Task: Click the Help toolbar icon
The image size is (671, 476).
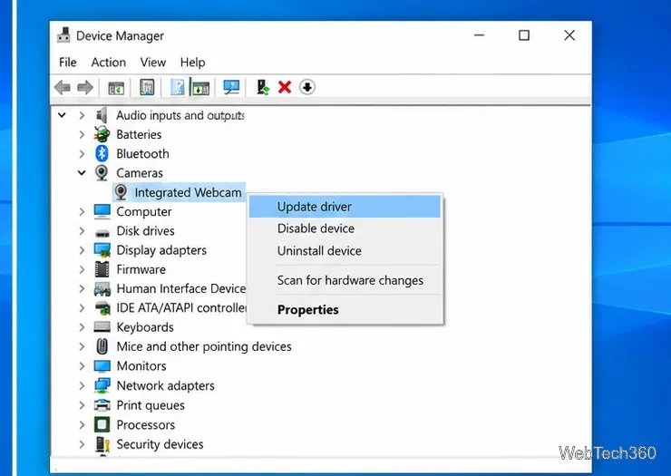Action: [178, 87]
